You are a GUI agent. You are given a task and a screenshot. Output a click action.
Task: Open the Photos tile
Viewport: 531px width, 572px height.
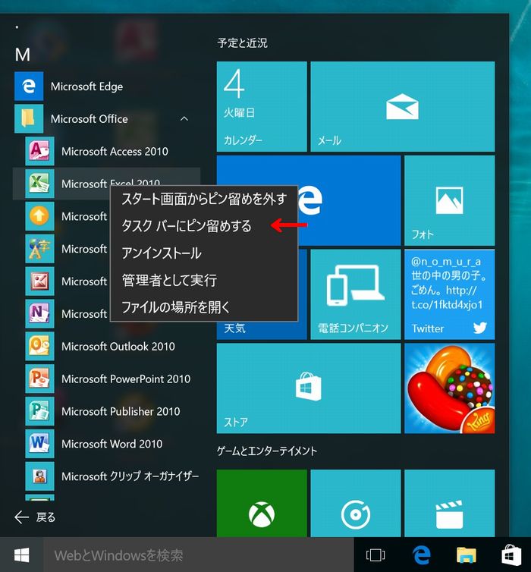[449, 200]
